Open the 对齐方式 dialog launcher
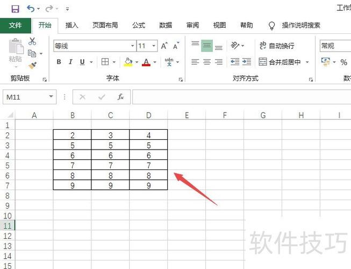This screenshot has width=351, height=269. point(311,80)
